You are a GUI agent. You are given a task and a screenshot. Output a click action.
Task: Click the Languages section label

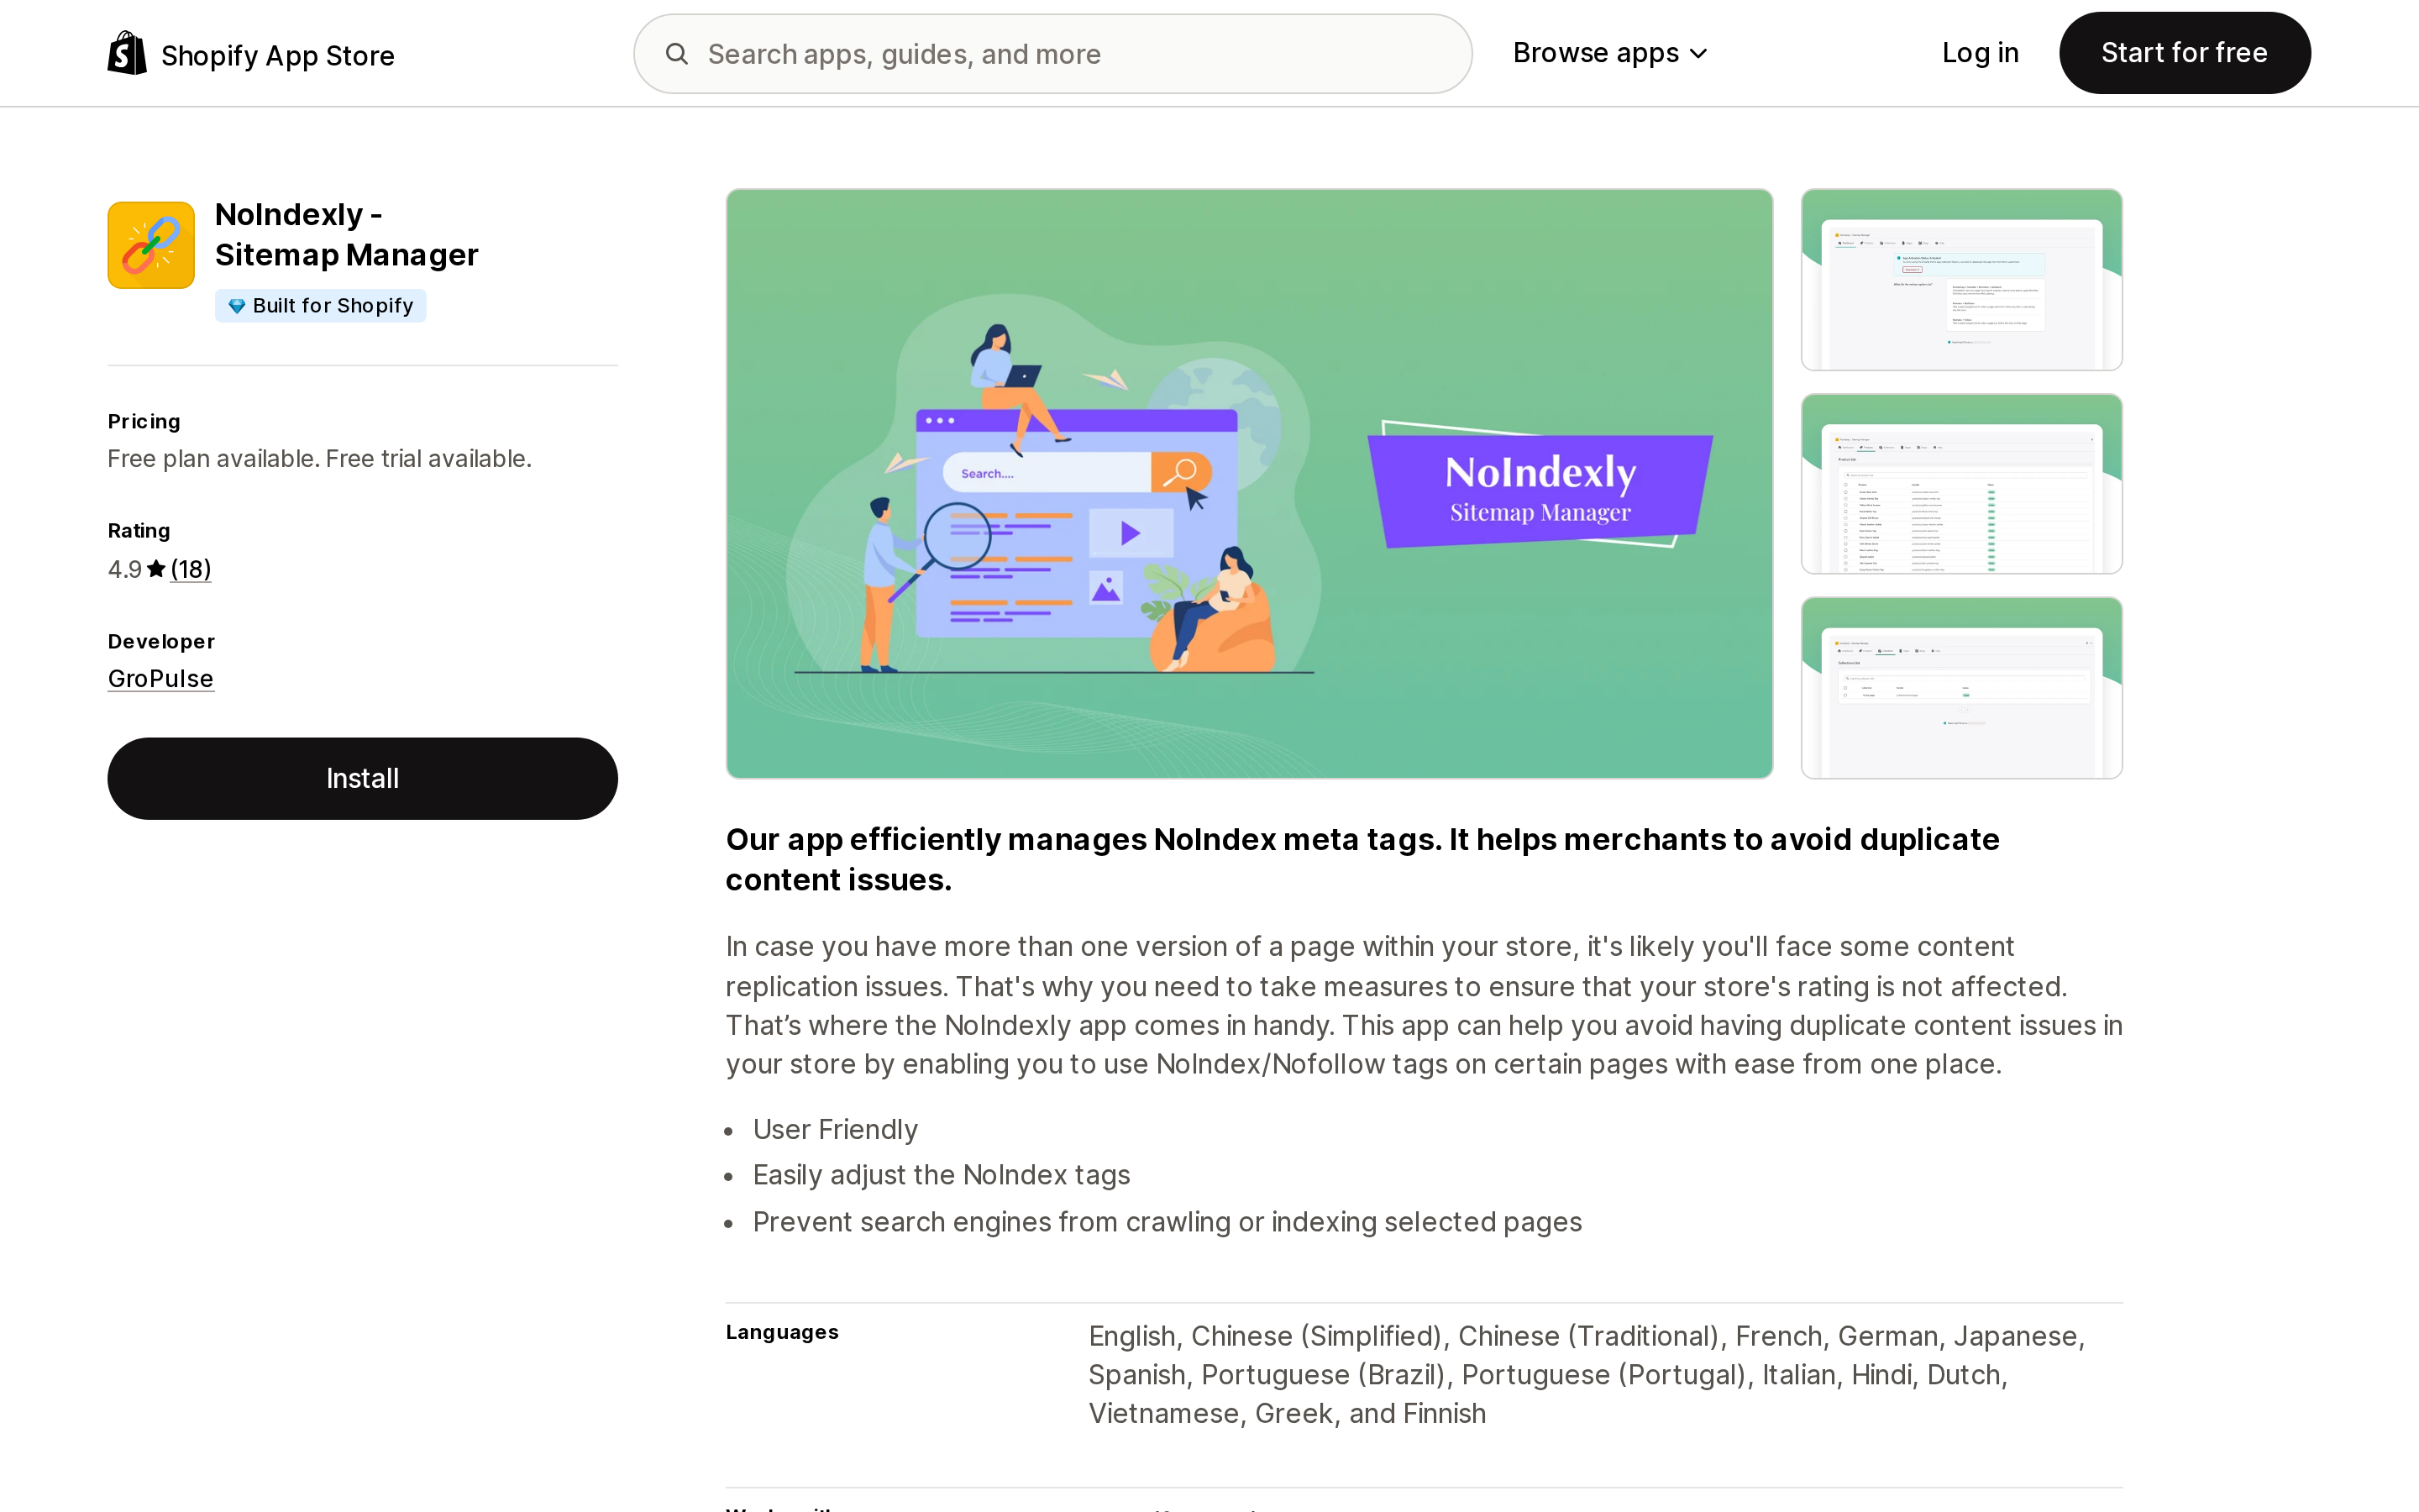coord(782,1332)
